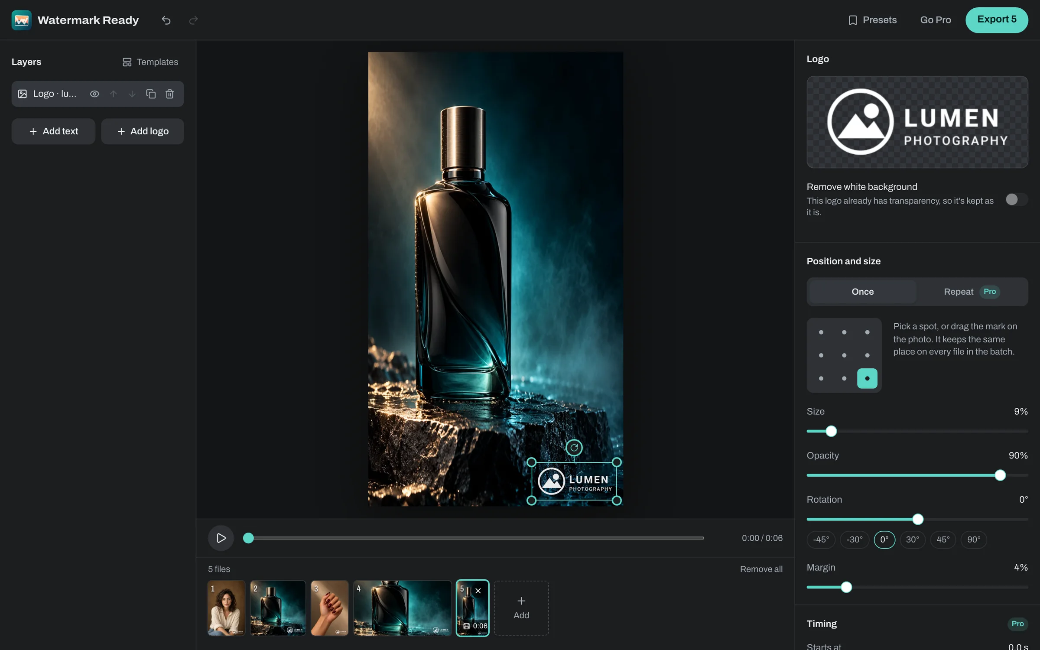Remove file 5 with its X icon

[478, 591]
